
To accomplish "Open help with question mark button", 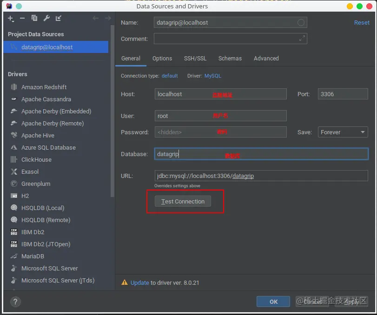I will point(15,302).
